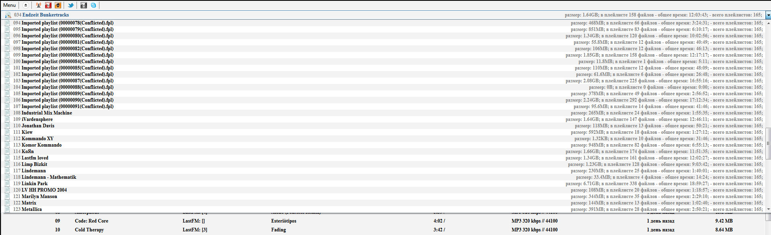Image resolution: width=771 pixels, height=235 pixels.
Task: Click the eject icon in the toolbar
Action: (x=26, y=5)
